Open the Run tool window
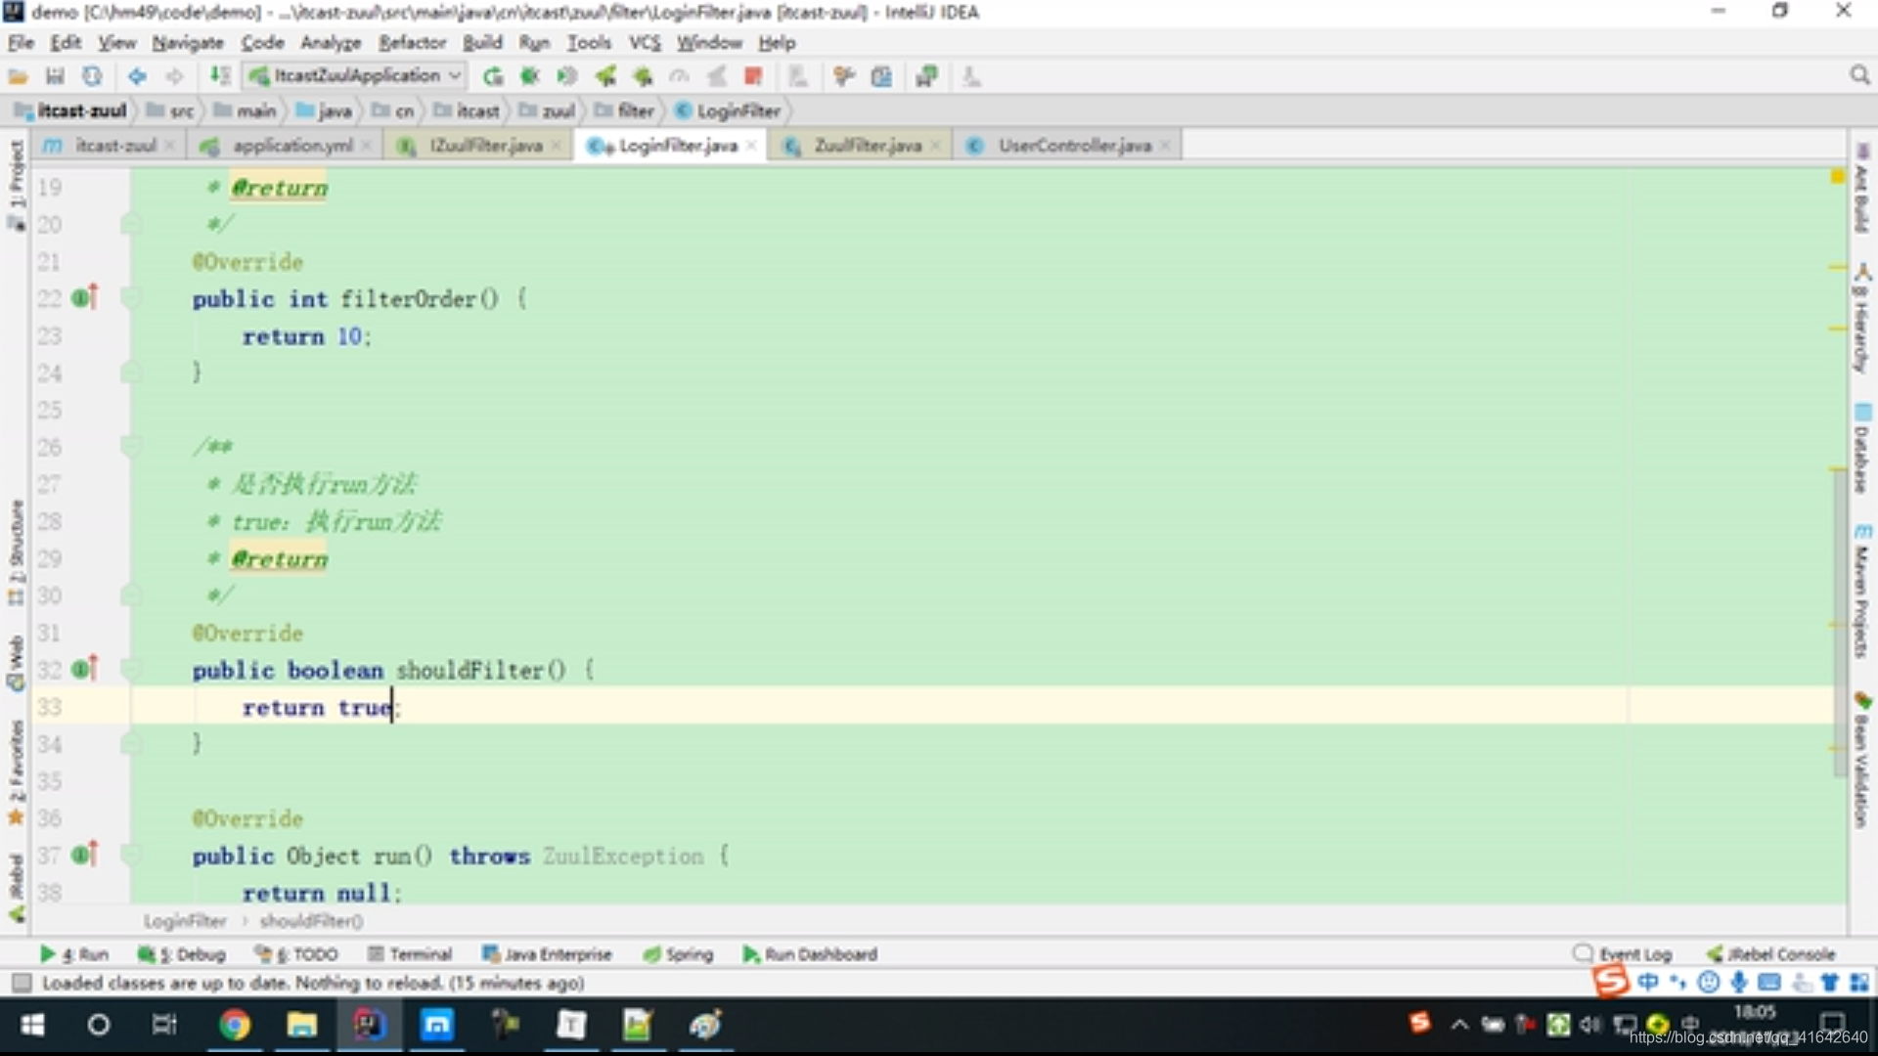This screenshot has width=1878, height=1056. [x=74, y=954]
